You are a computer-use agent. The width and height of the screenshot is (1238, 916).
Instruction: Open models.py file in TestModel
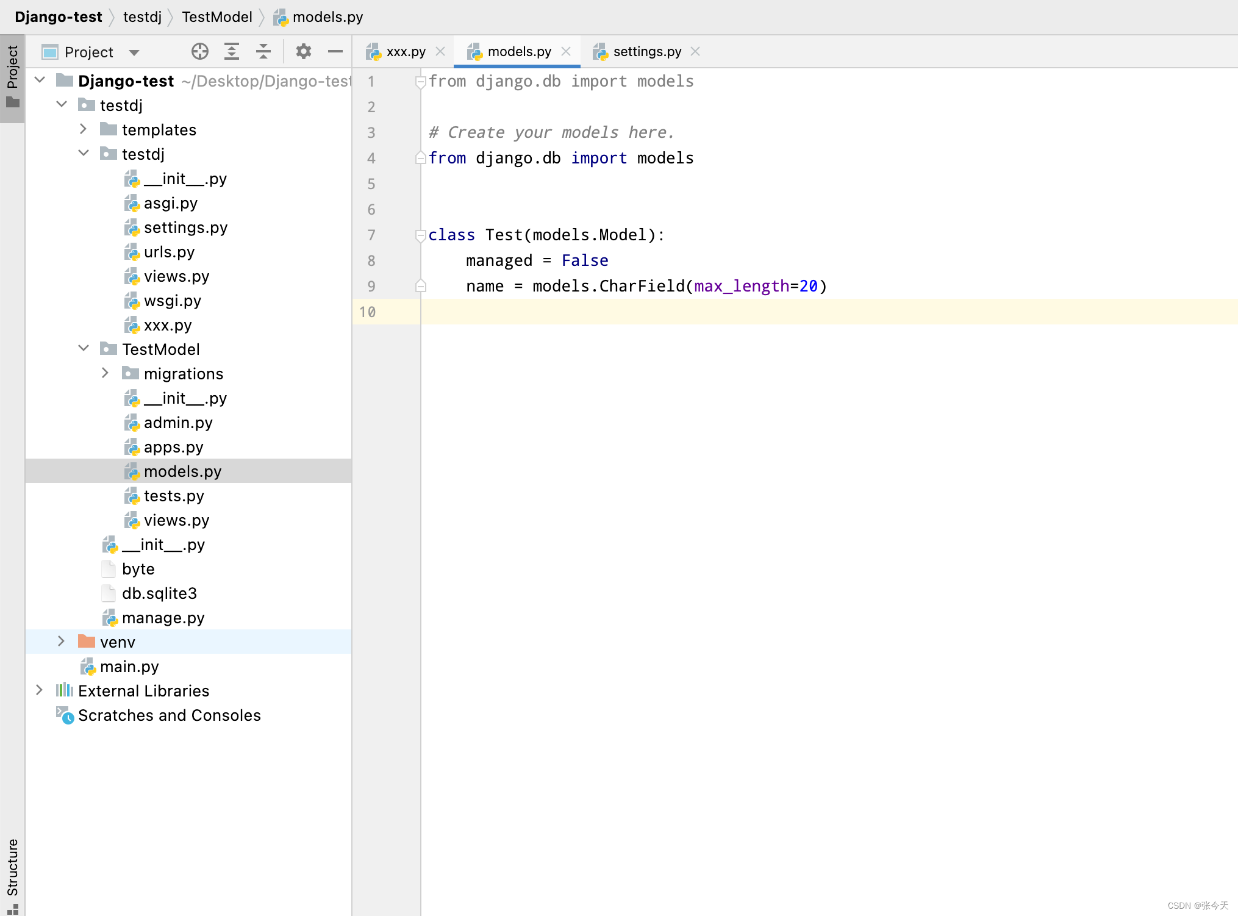coord(184,471)
